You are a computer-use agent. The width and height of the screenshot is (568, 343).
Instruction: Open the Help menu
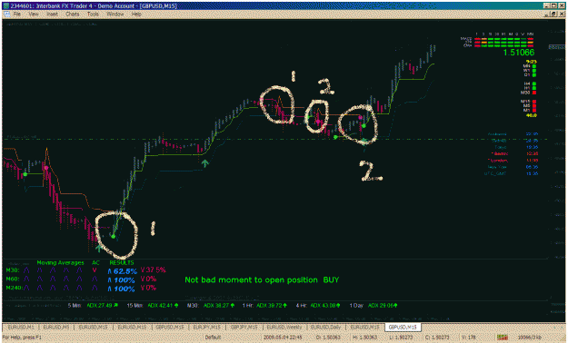click(136, 15)
